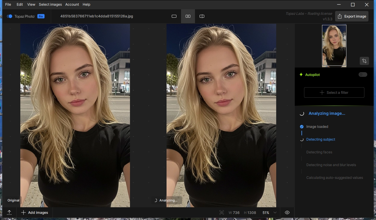Click the zoom-to-fit icon in bottom bar
Image resolution: width=376 pixels, height=220 pixels.
pos(222,212)
